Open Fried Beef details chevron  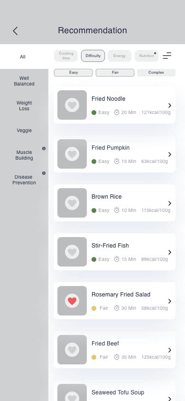[170, 350]
